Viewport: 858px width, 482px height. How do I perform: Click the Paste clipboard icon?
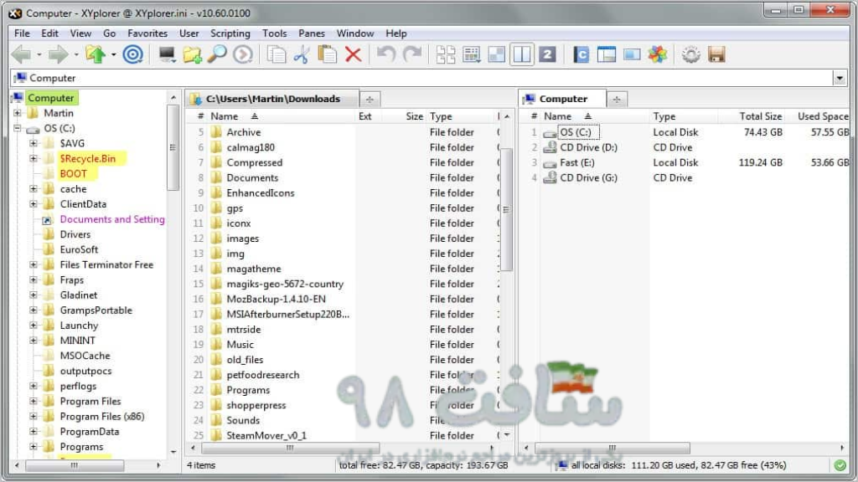coord(328,54)
